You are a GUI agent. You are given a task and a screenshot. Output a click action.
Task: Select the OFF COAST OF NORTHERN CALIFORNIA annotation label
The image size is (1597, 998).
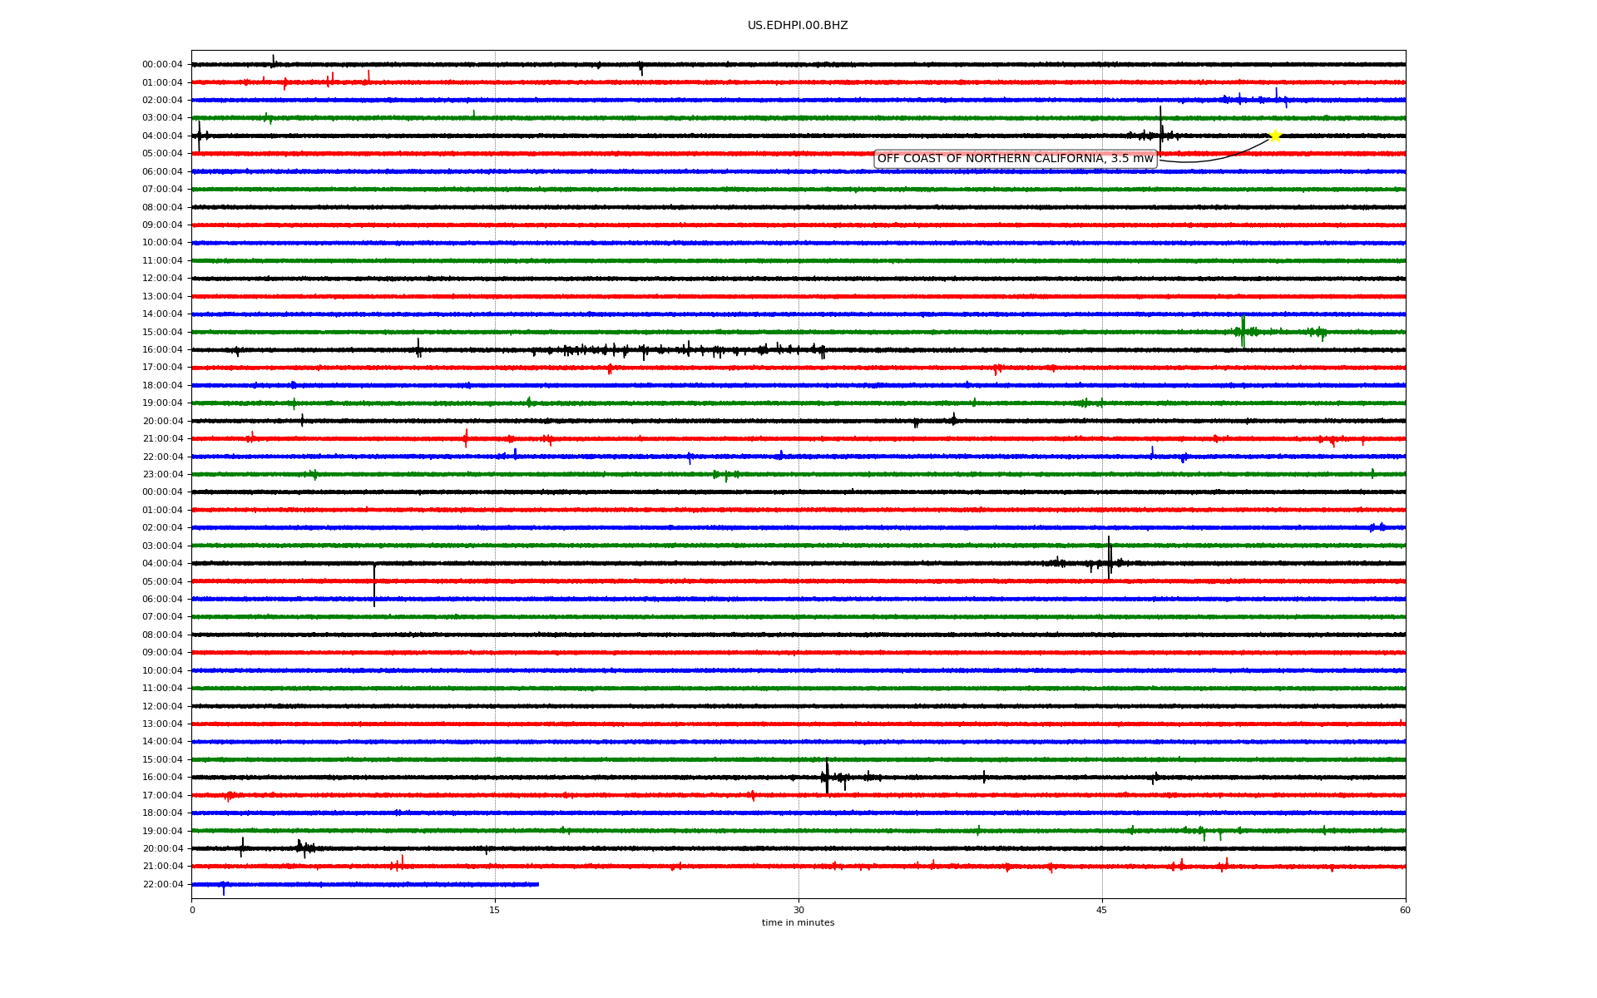point(1016,159)
